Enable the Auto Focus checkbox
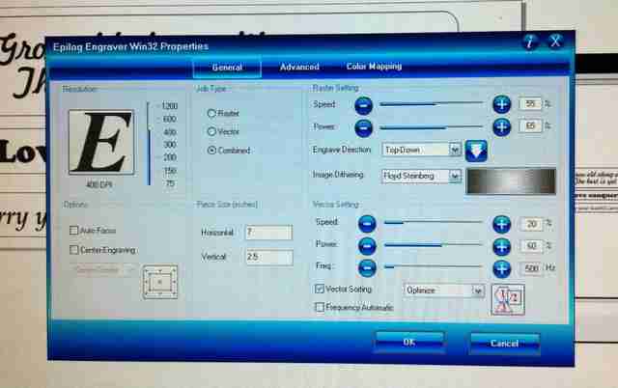The image size is (618, 388). [73, 231]
